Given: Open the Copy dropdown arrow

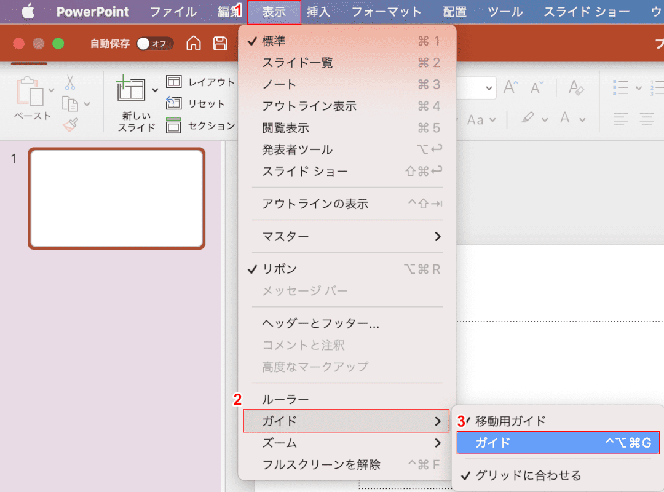Looking at the screenshot, I should click(87, 104).
